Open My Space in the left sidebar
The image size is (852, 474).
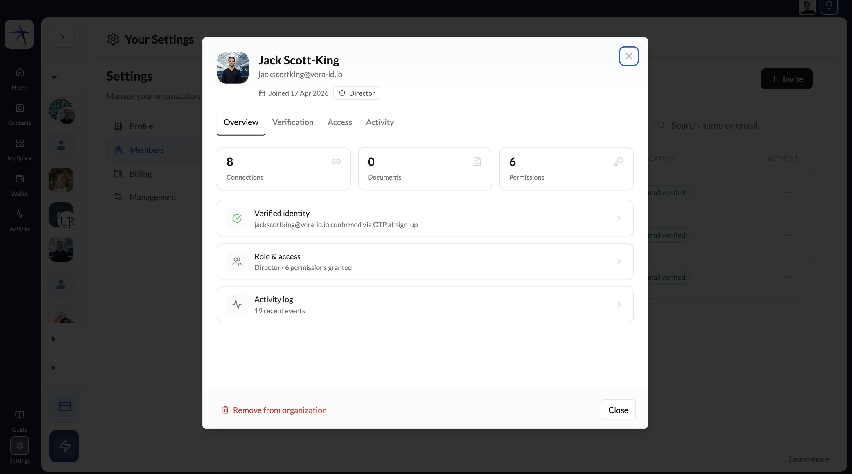click(x=19, y=150)
